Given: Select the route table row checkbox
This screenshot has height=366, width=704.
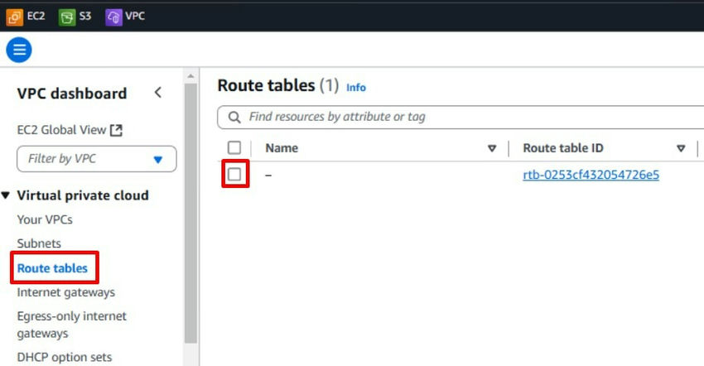Looking at the screenshot, I should (234, 175).
